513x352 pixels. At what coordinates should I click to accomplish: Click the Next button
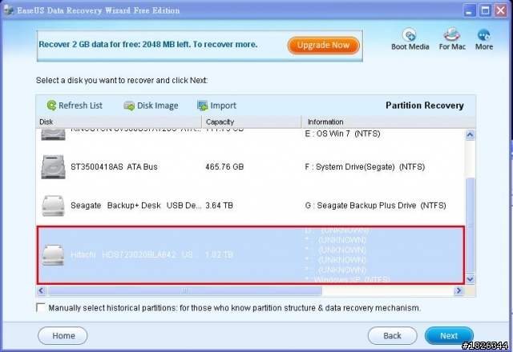(449, 336)
